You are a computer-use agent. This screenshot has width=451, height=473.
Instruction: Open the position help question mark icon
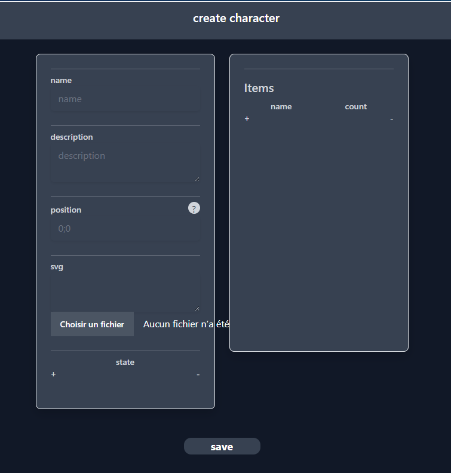(x=194, y=208)
